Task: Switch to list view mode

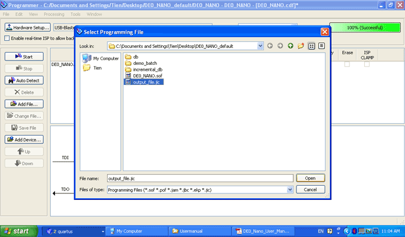Action: pyautogui.click(x=311, y=45)
